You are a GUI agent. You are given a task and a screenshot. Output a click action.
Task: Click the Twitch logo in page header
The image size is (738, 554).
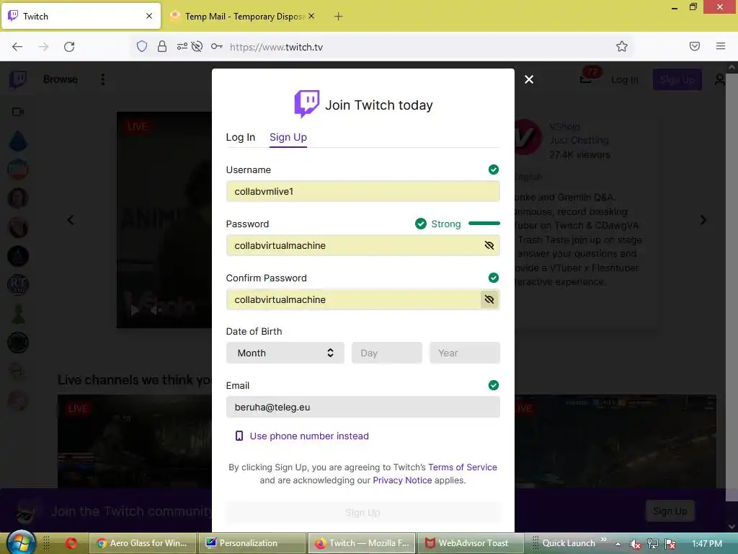coord(18,79)
